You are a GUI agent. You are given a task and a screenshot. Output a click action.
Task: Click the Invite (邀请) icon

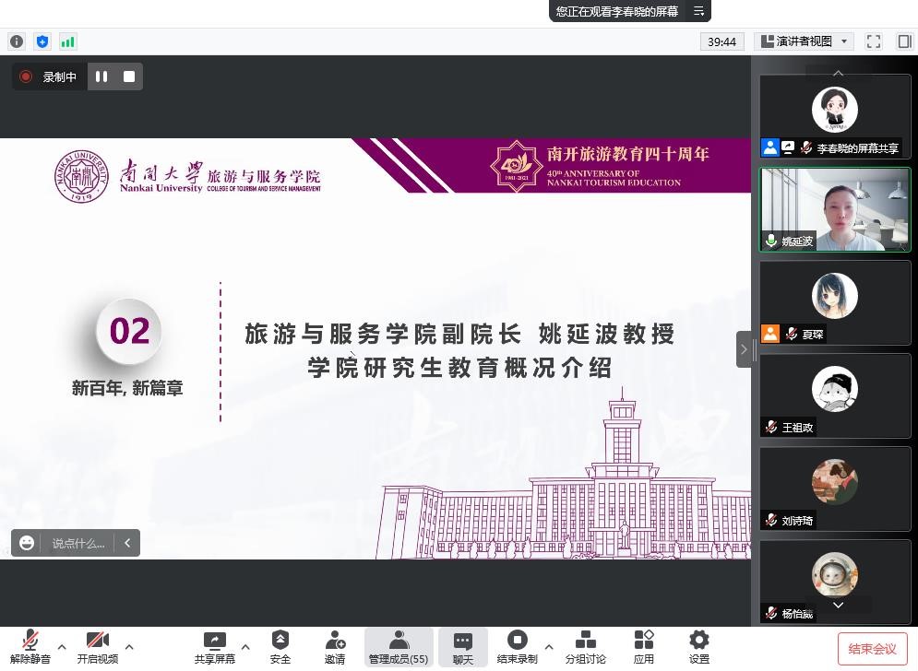click(335, 645)
